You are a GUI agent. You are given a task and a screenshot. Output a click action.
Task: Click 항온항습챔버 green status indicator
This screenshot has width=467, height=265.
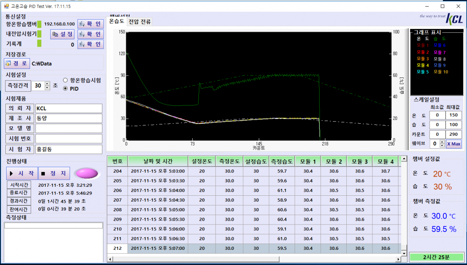(x=39, y=24)
